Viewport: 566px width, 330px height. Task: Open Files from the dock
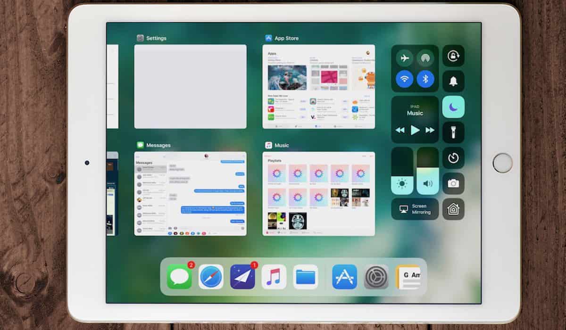tap(306, 277)
